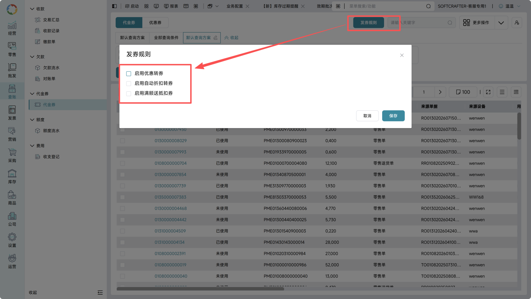
Task: Click the row density lines icon
Action: tap(502, 92)
